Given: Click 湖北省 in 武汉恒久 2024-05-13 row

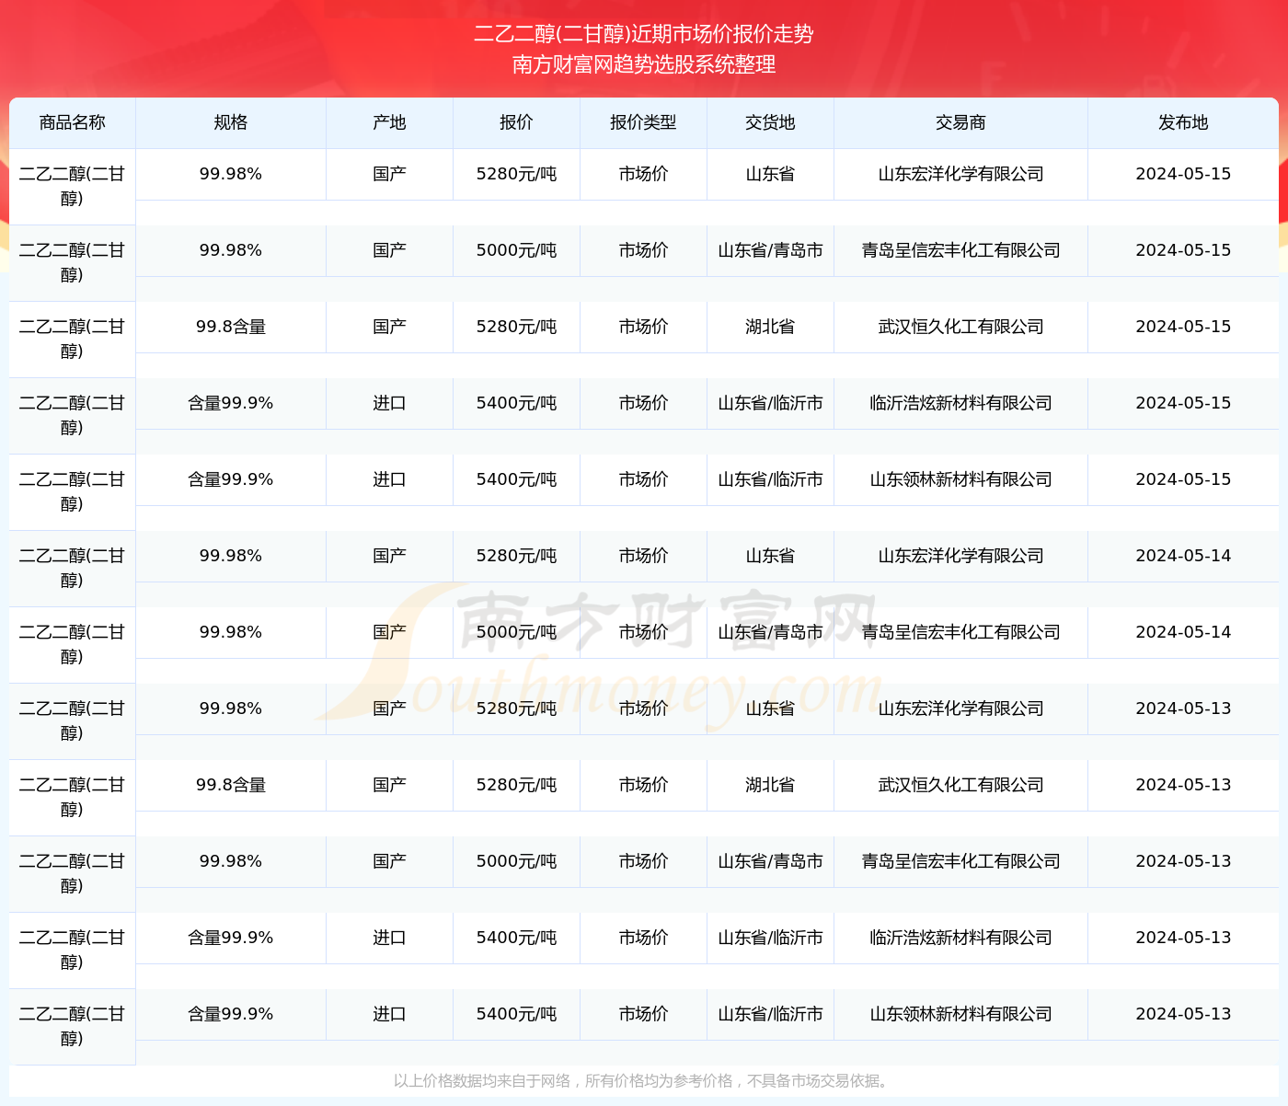Looking at the screenshot, I should 770,785.
